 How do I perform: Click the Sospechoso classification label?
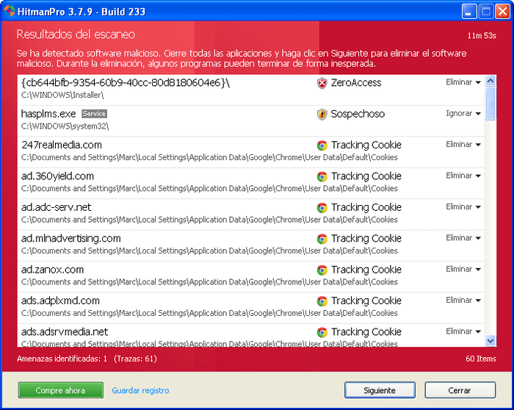point(358,114)
